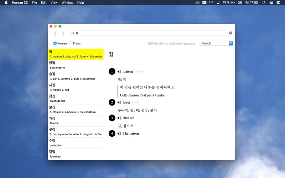
Task: Click sentence Cette maison n'est pas à vendre
Action: (143, 95)
